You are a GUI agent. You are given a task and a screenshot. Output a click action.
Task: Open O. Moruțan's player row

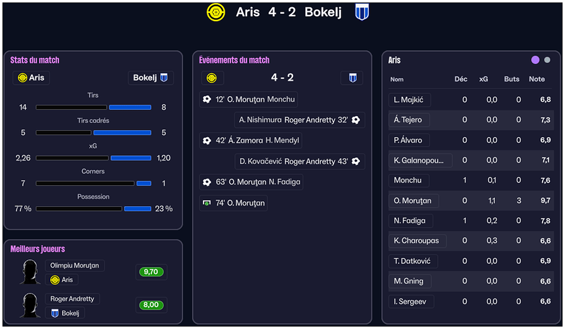point(413,201)
